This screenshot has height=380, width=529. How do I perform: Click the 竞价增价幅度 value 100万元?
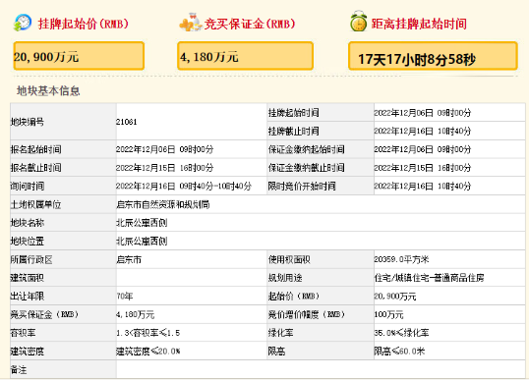point(388,314)
